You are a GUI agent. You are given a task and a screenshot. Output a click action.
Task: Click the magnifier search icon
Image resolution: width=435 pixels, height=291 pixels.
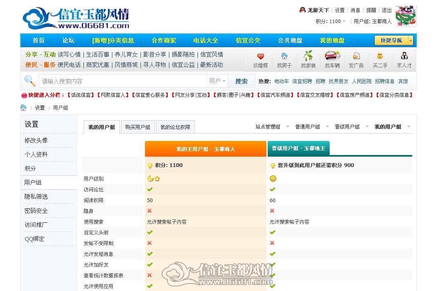(30, 81)
